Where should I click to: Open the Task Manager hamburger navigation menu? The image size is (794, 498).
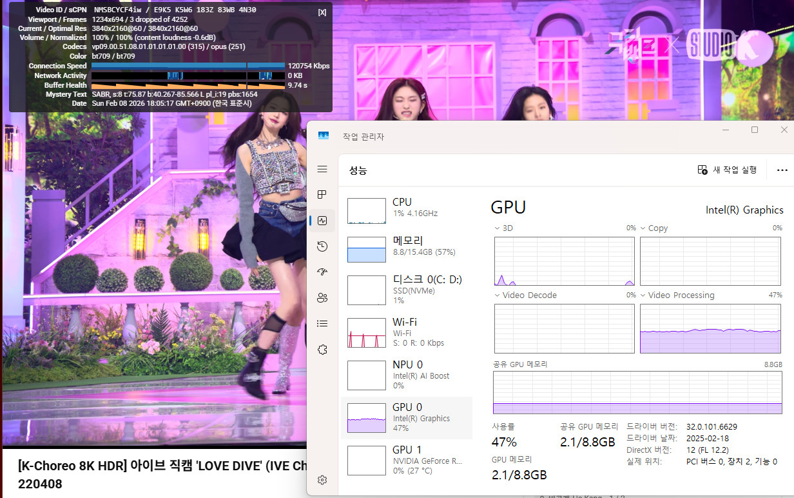(x=322, y=170)
